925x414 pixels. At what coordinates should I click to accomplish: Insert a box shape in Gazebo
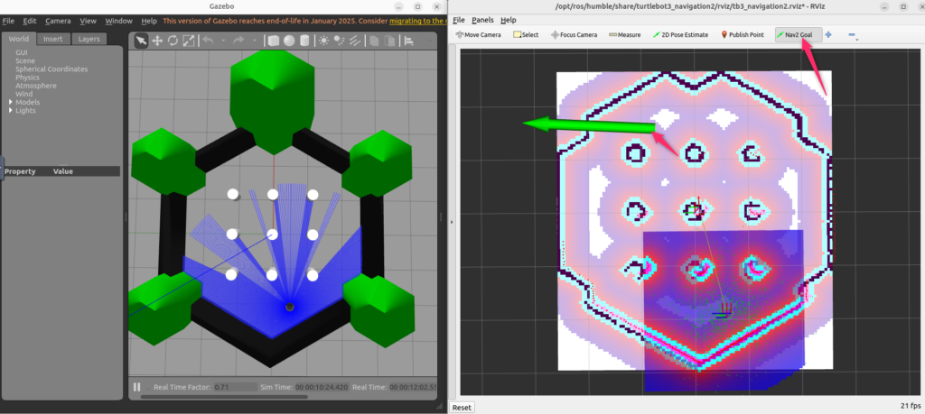coord(273,41)
